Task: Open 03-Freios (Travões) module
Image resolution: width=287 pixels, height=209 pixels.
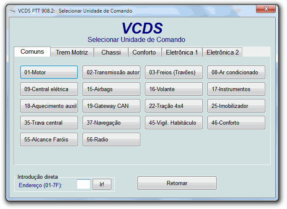Action: 174,72
